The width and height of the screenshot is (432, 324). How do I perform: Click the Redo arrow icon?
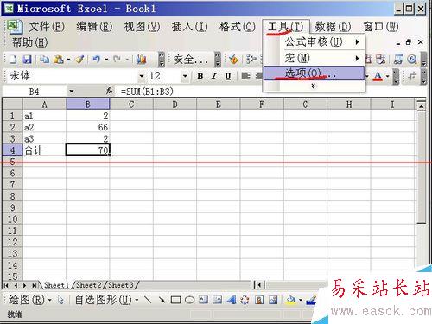pyautogui.click(x=117, y=60)
